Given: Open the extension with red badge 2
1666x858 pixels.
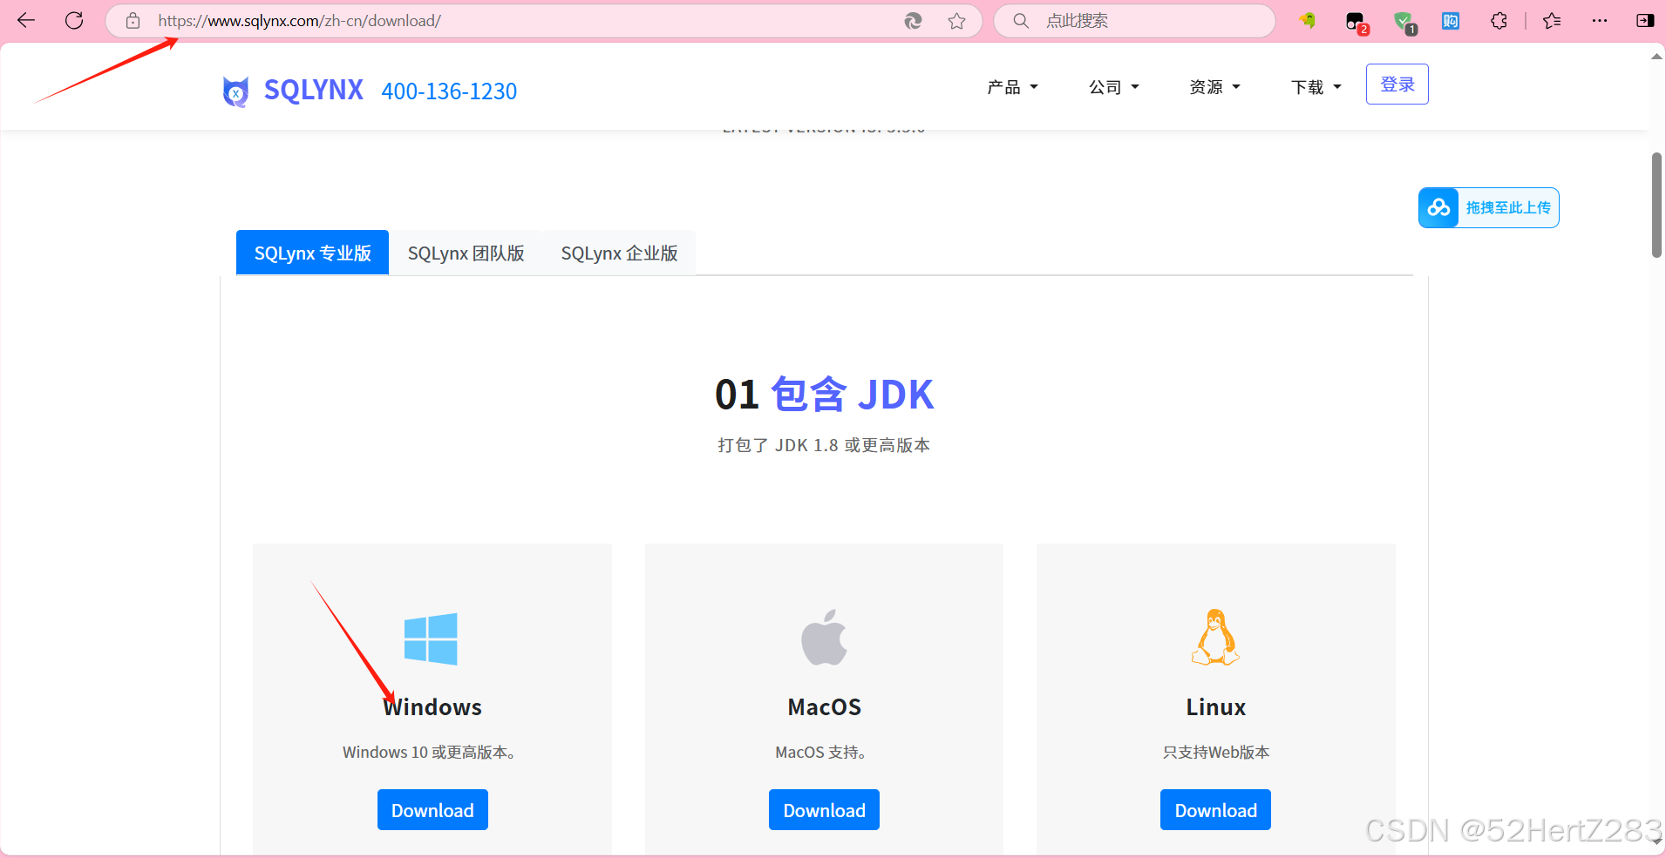Looking at the screenshot, I should pyautogui.click(x=1357, y=22).
